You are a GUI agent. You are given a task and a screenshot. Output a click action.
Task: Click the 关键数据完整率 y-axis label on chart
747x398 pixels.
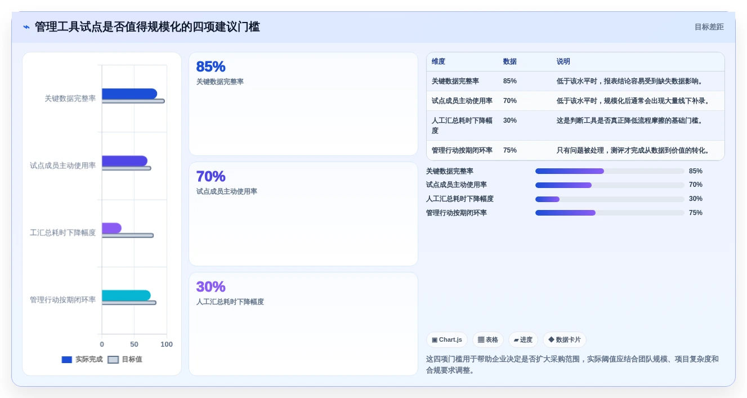tap(70, 99)
